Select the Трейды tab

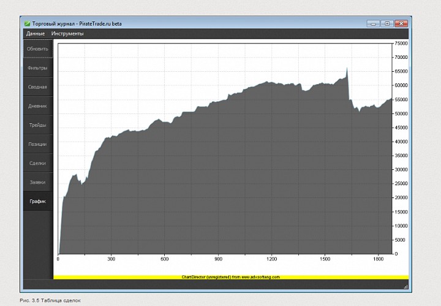coord(38,125)
